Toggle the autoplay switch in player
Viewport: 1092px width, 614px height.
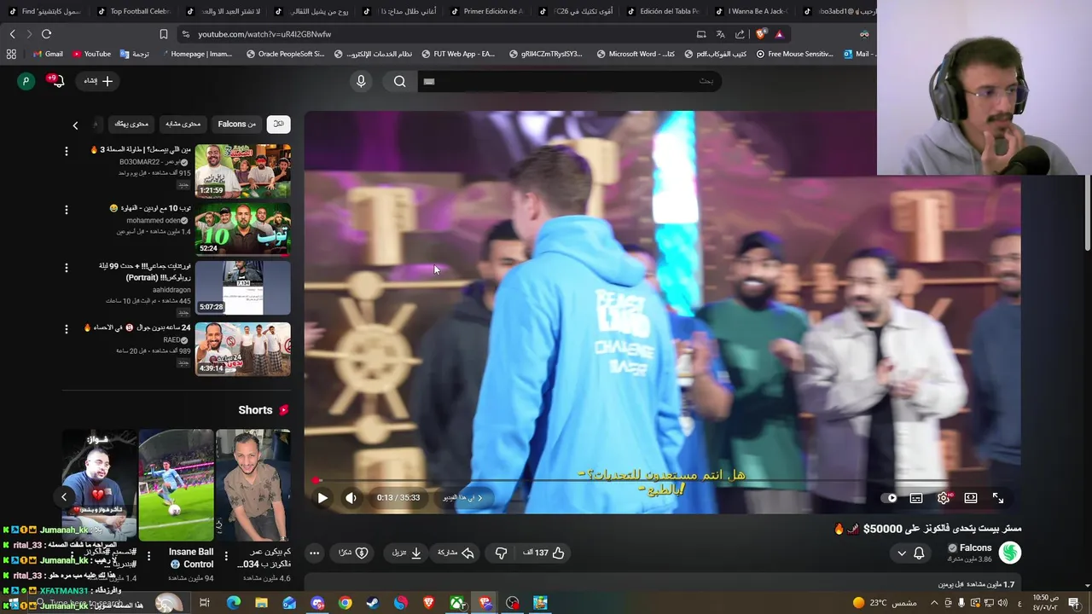890,498
